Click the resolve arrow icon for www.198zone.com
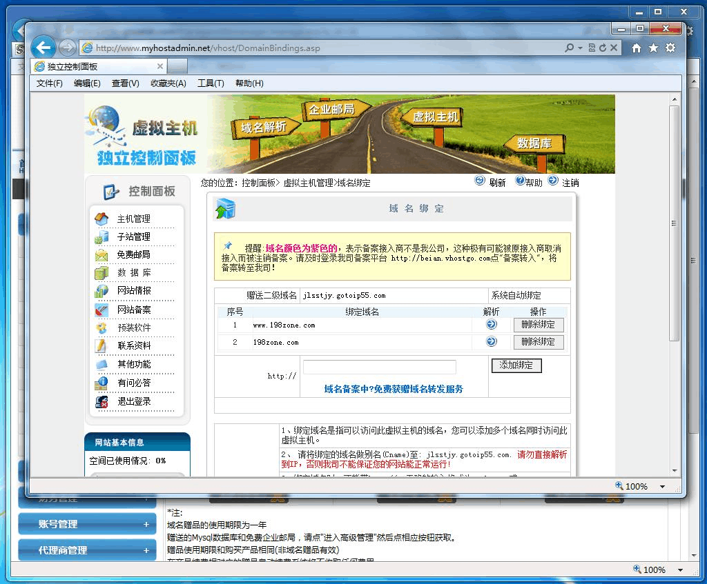This screenshot has width=707, height=584. [491, 324]
